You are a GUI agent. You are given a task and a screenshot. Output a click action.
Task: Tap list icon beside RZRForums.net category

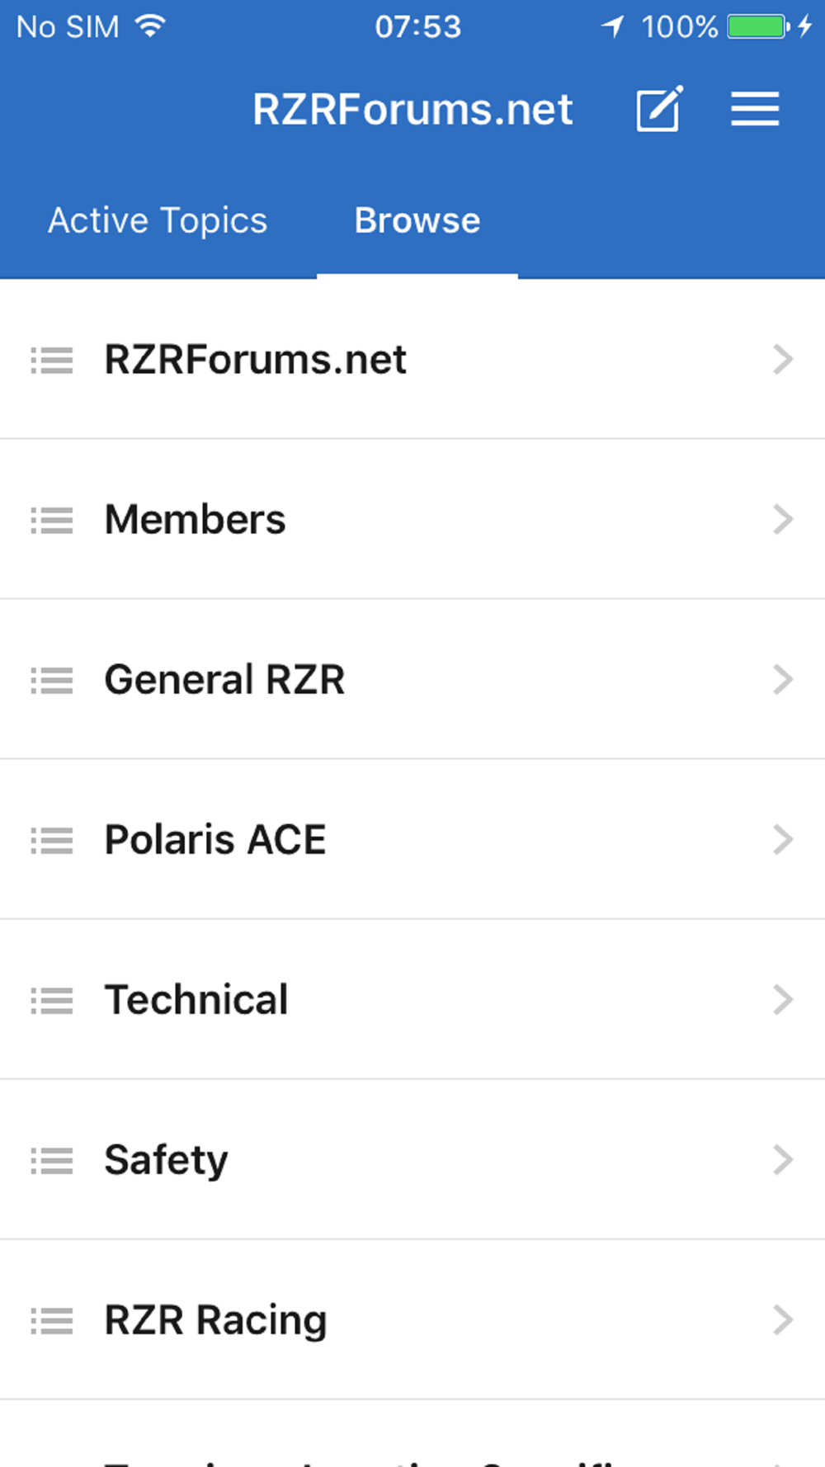click(x=52, y=361)
